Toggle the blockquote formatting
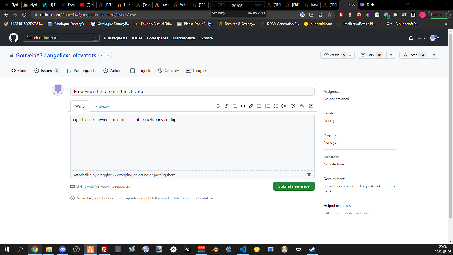 (x=234, y=106)
